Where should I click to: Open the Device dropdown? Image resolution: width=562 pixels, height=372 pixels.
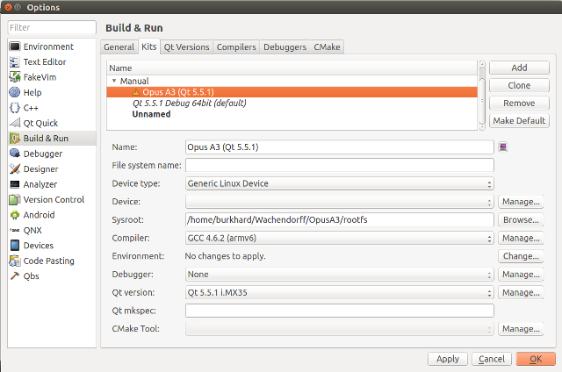pos(340,202)
